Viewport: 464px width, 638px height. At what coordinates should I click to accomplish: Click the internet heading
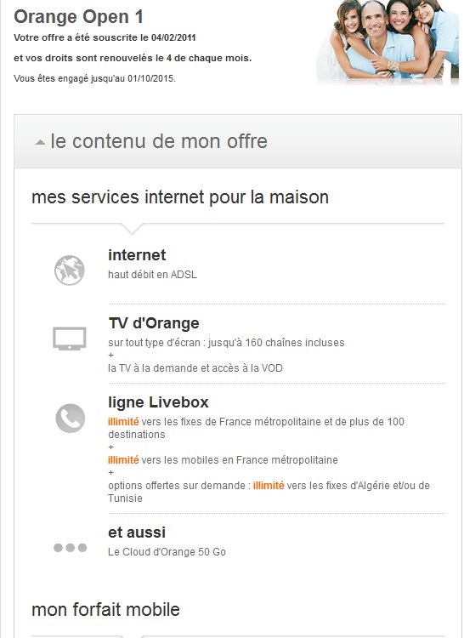pos(137,255)
